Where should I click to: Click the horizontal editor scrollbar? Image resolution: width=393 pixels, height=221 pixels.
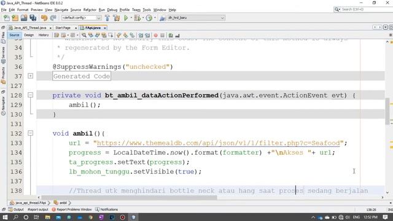(129, 198)
